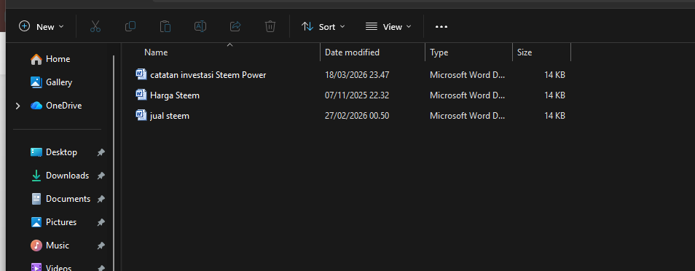Viewport: 695px width, 271px height.
Task: Unpin Desktop using its pin icon
Action: (x=101, y=152)
